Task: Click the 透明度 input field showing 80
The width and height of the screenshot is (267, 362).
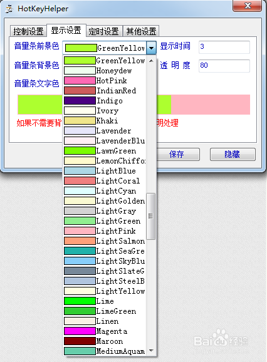Action: (x=224, y=66)
